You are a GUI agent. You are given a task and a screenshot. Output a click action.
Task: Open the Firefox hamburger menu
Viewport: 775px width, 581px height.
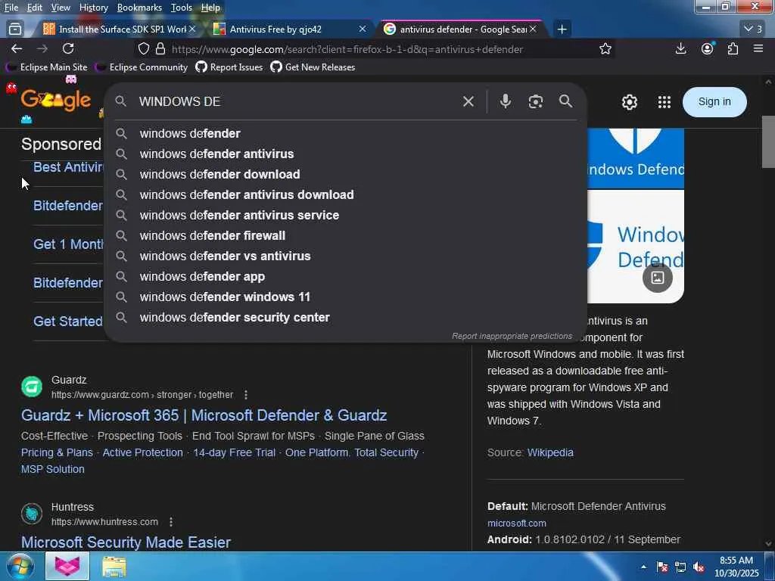coord(758,48)
